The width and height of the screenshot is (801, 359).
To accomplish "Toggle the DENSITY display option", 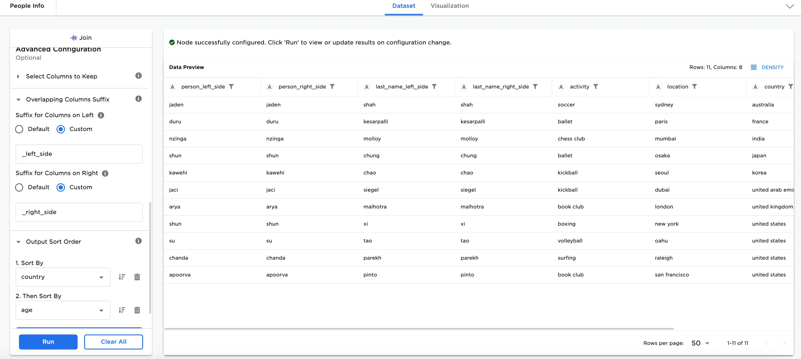I will [768, 67].
